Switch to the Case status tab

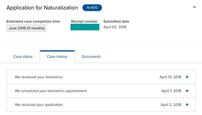click(23, 57)
